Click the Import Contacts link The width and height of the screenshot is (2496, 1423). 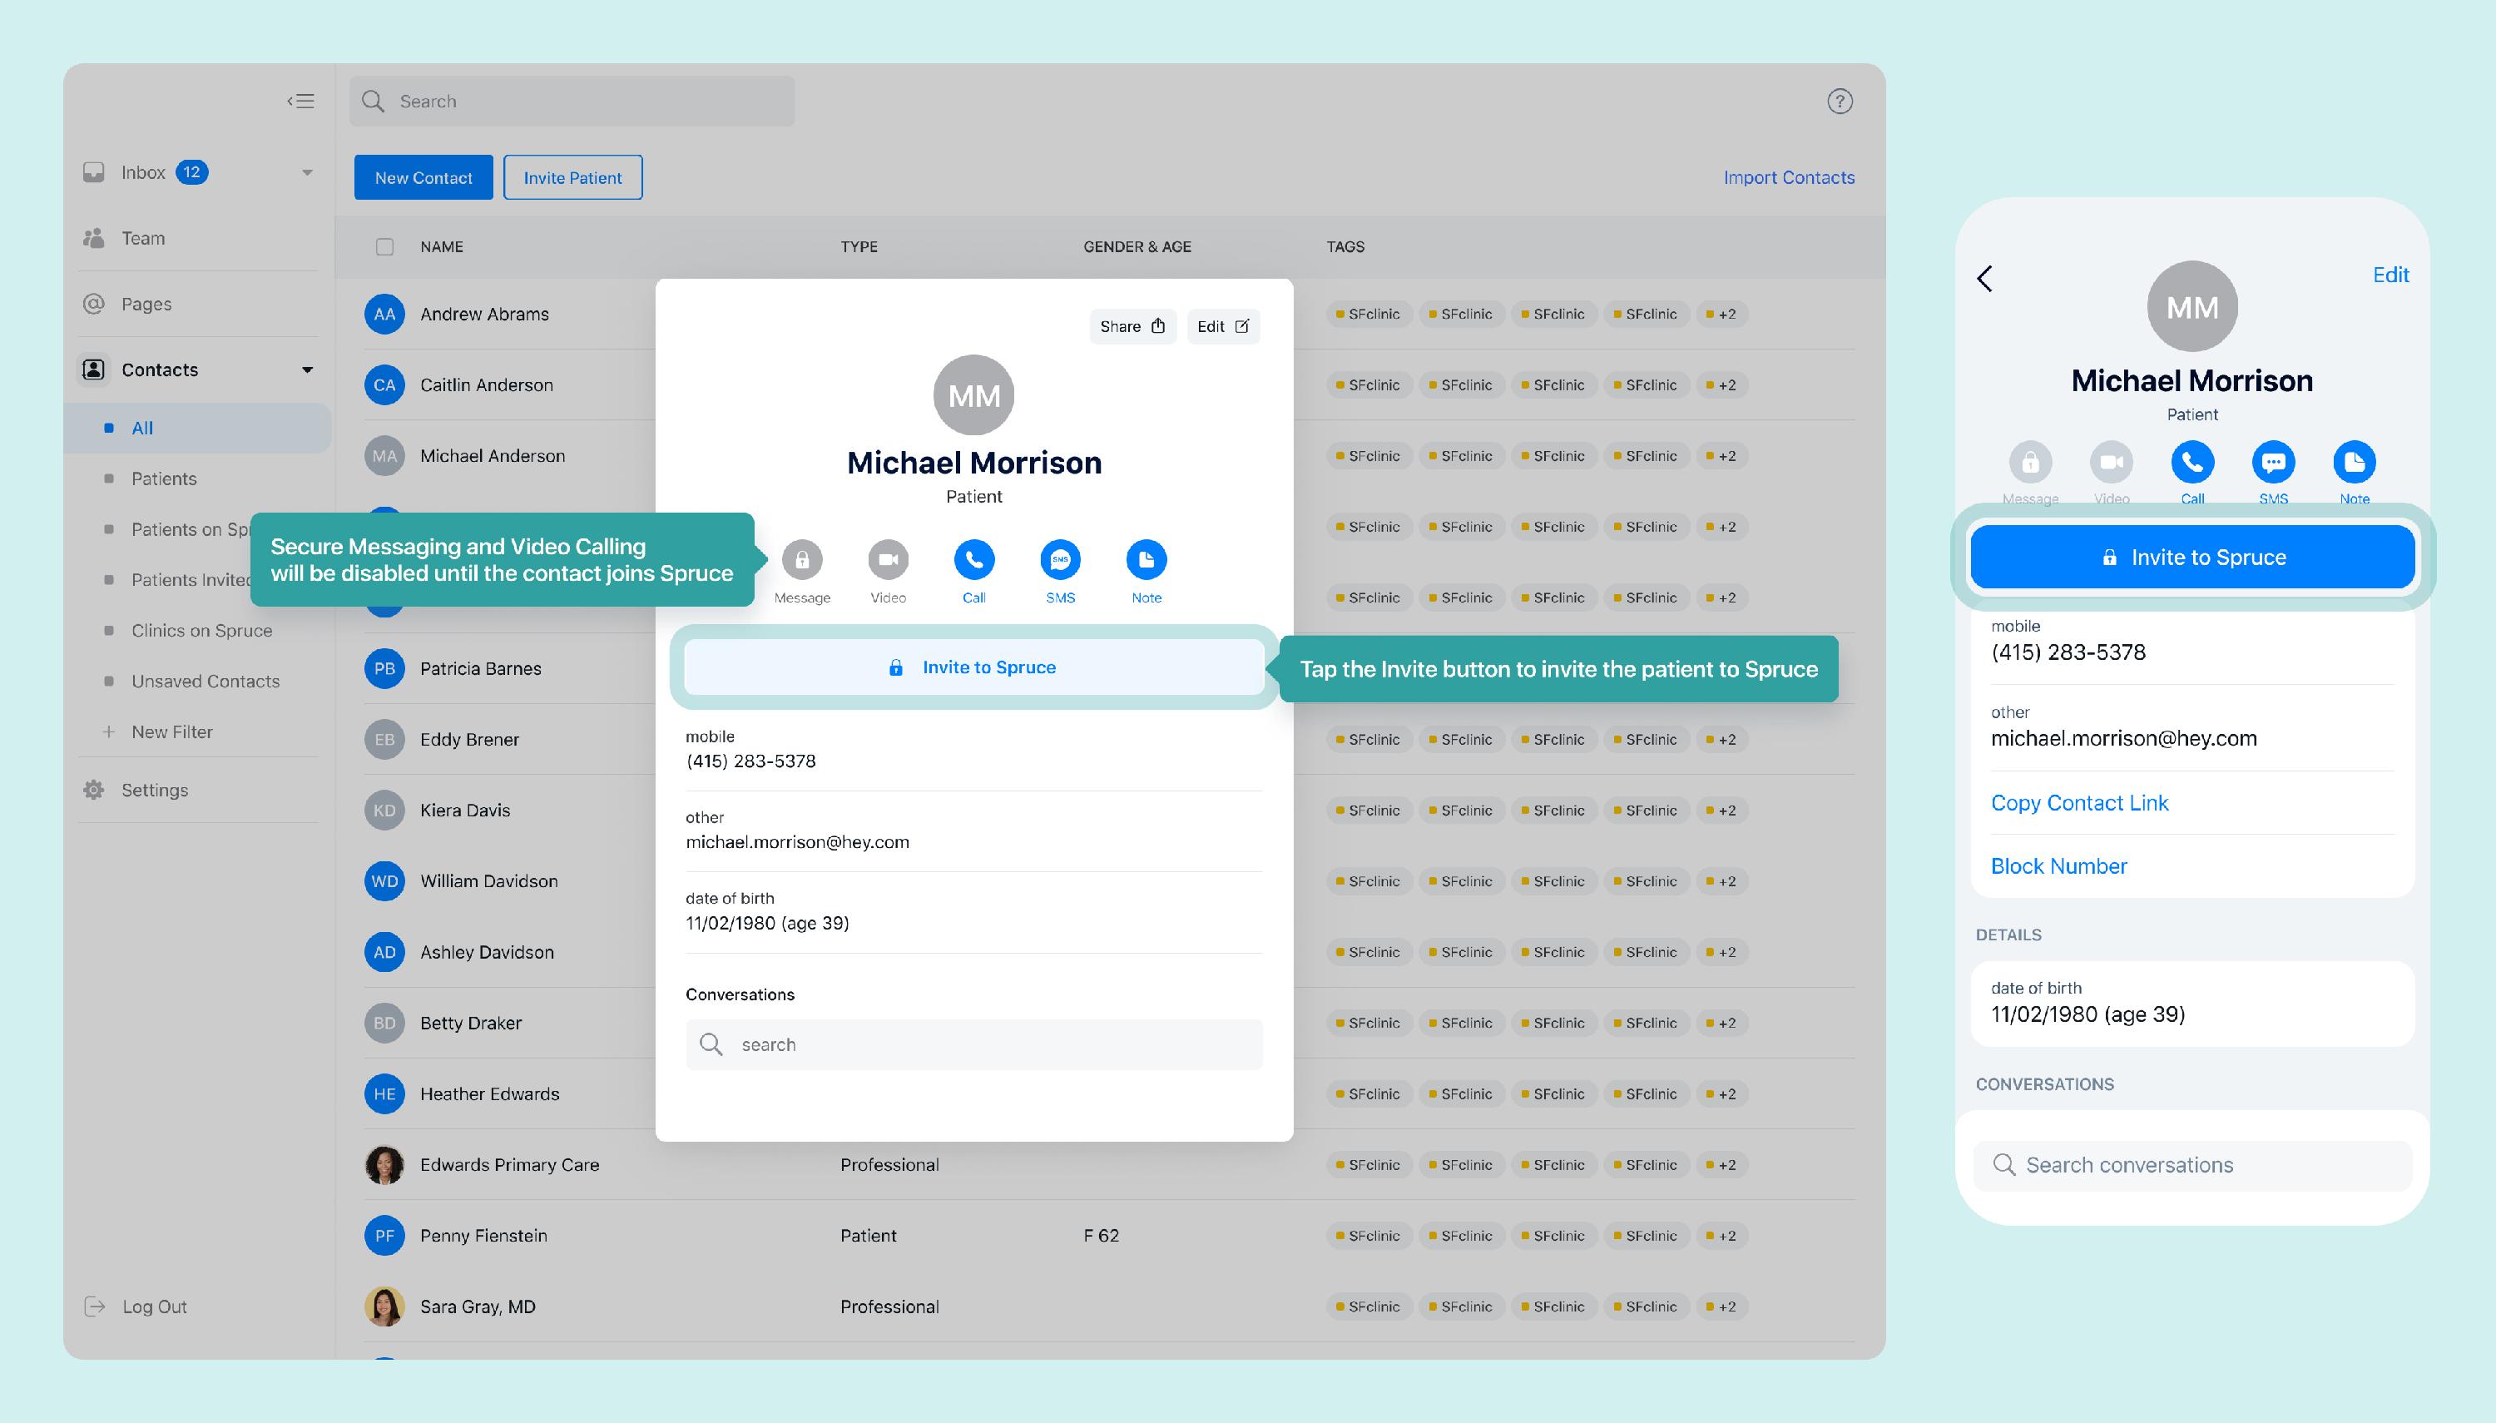point(1788,178)
